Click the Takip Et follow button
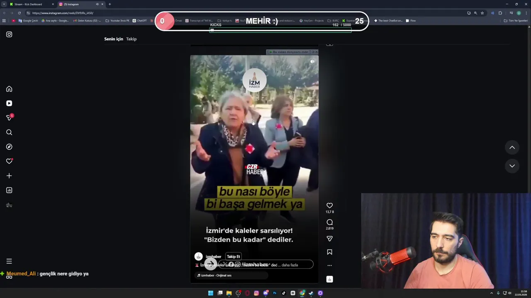The height and width of the screenshot is (298, 531). [233, 257]
